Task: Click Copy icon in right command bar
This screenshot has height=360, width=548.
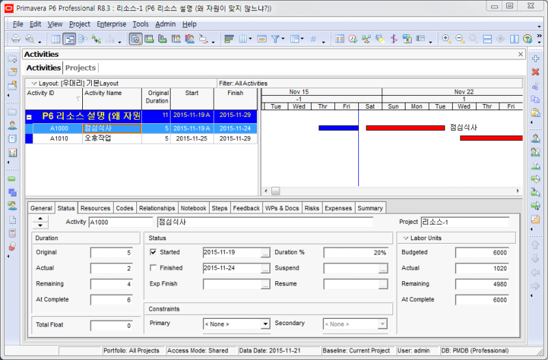Action: click(x=536, y=99)
